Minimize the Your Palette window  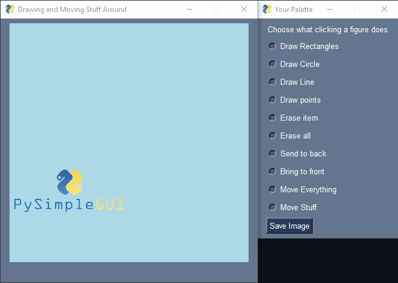pyautogui.click(x=329, y=10)
